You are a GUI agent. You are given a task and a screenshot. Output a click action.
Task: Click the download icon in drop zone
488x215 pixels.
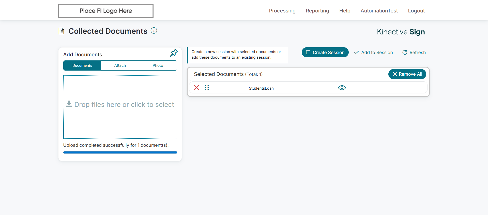pos(69,104)
